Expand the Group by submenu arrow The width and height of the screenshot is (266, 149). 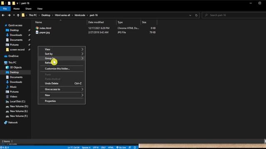point(82,58)
